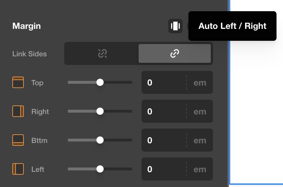This screenshot has height=187, width=283.
Task: Click the Bttm margin slider handle
Action: [100, 140]
